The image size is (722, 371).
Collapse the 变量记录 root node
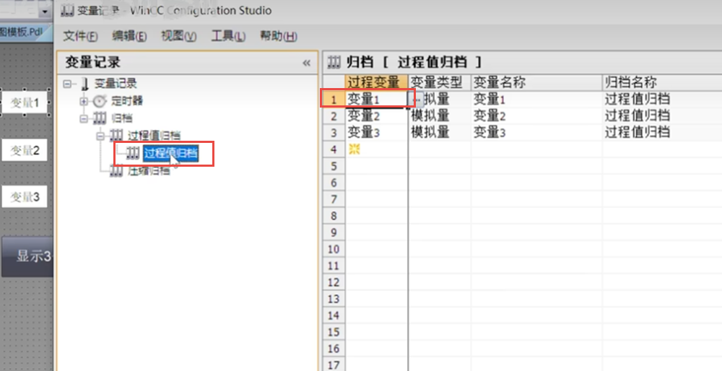click(x=68, y=84)
